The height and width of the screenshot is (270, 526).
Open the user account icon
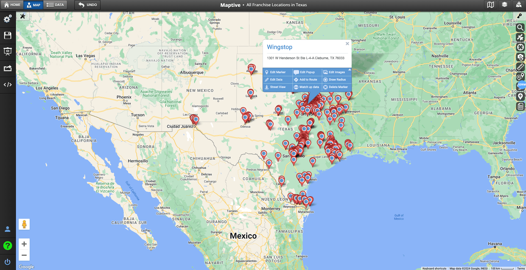pyautogui.click(x=8, y=229)
